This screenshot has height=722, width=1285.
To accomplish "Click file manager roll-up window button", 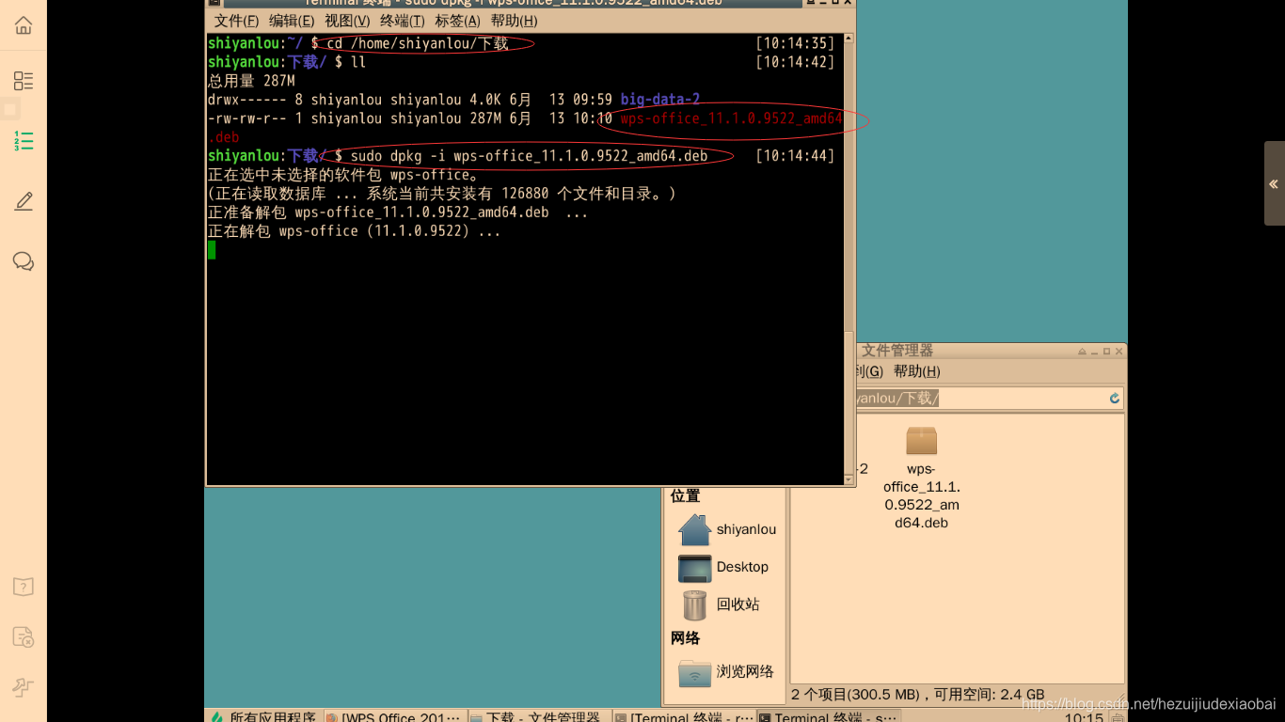I will coord(1082,352).
